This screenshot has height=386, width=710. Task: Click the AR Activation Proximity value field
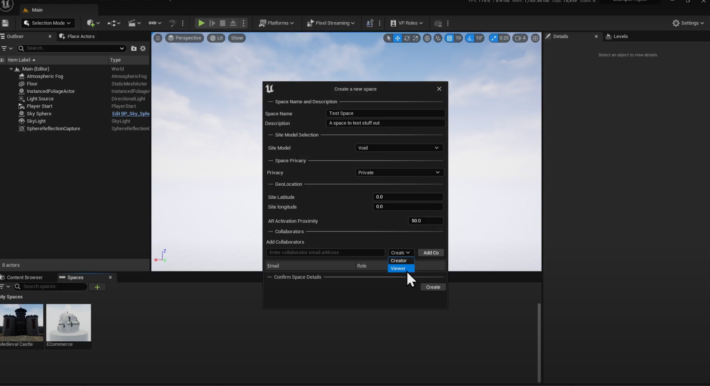pyautogui.click(x=425, y=221)
